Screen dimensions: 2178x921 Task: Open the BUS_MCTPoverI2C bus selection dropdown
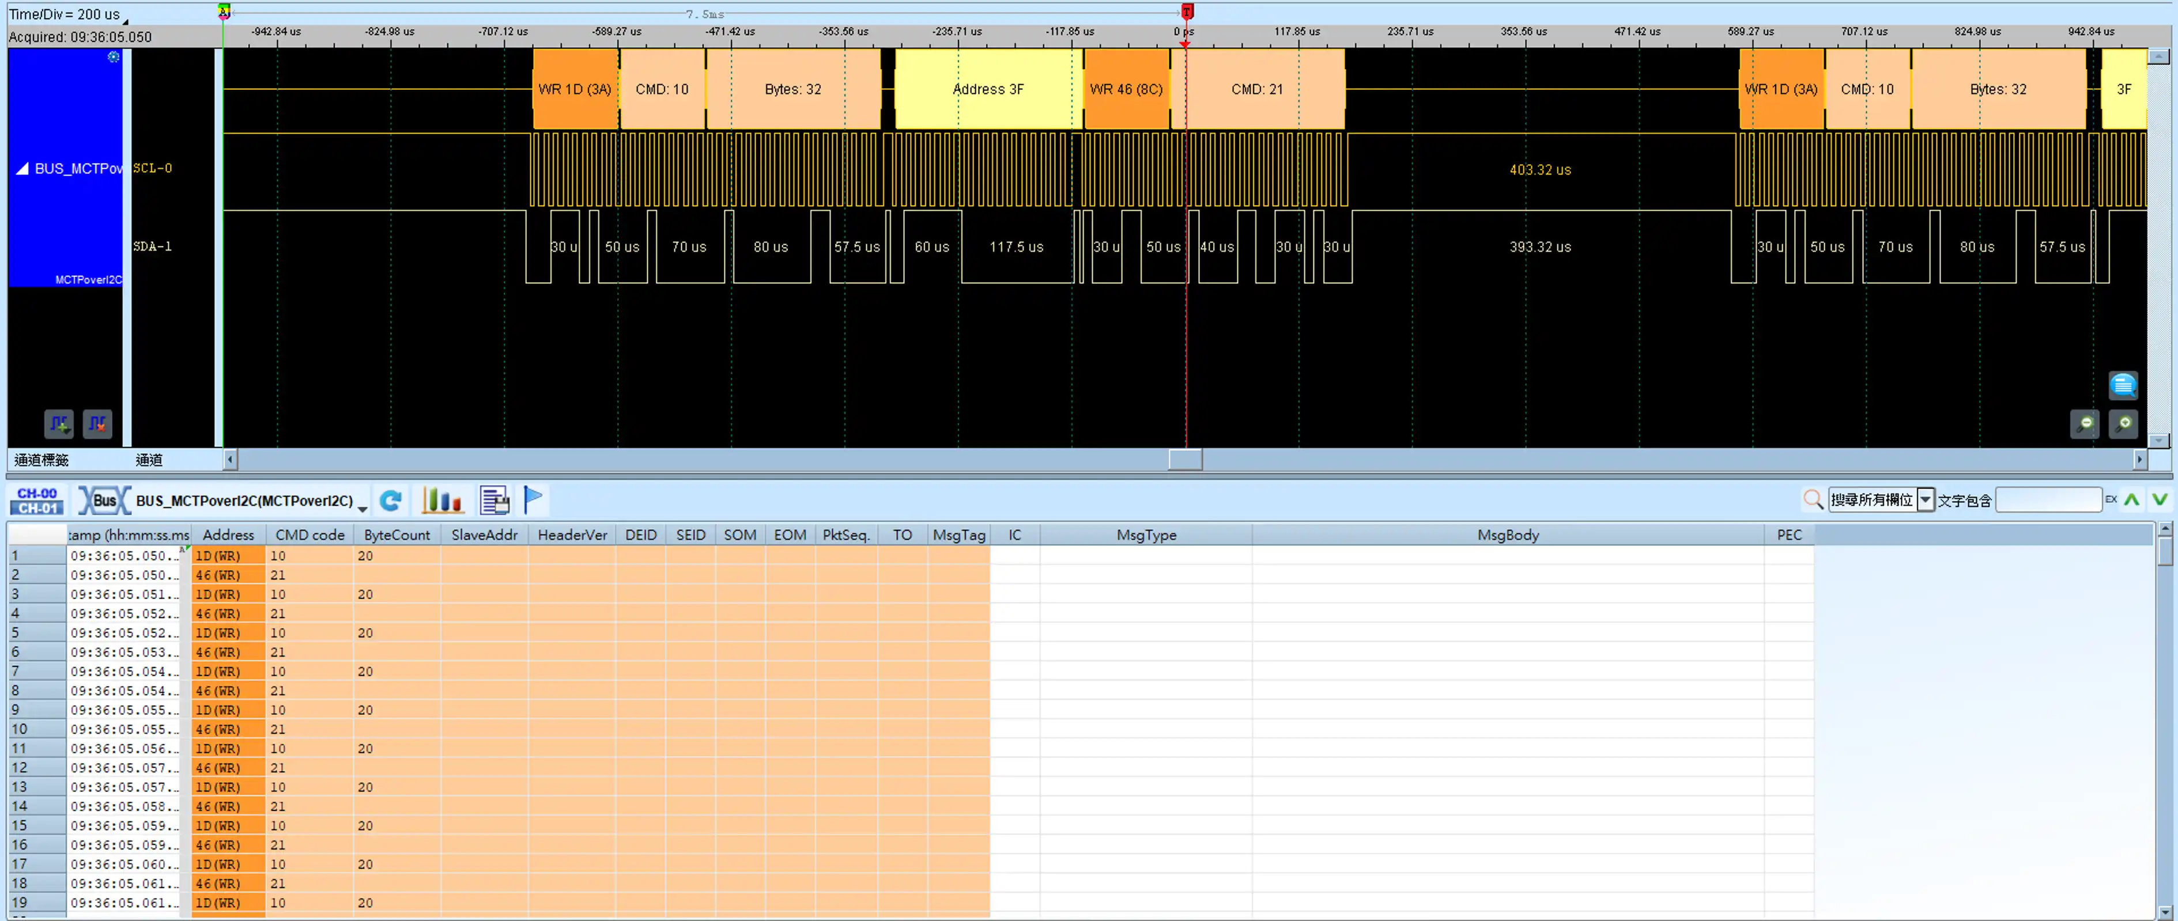pyautogui.click(x=362, y=508)
